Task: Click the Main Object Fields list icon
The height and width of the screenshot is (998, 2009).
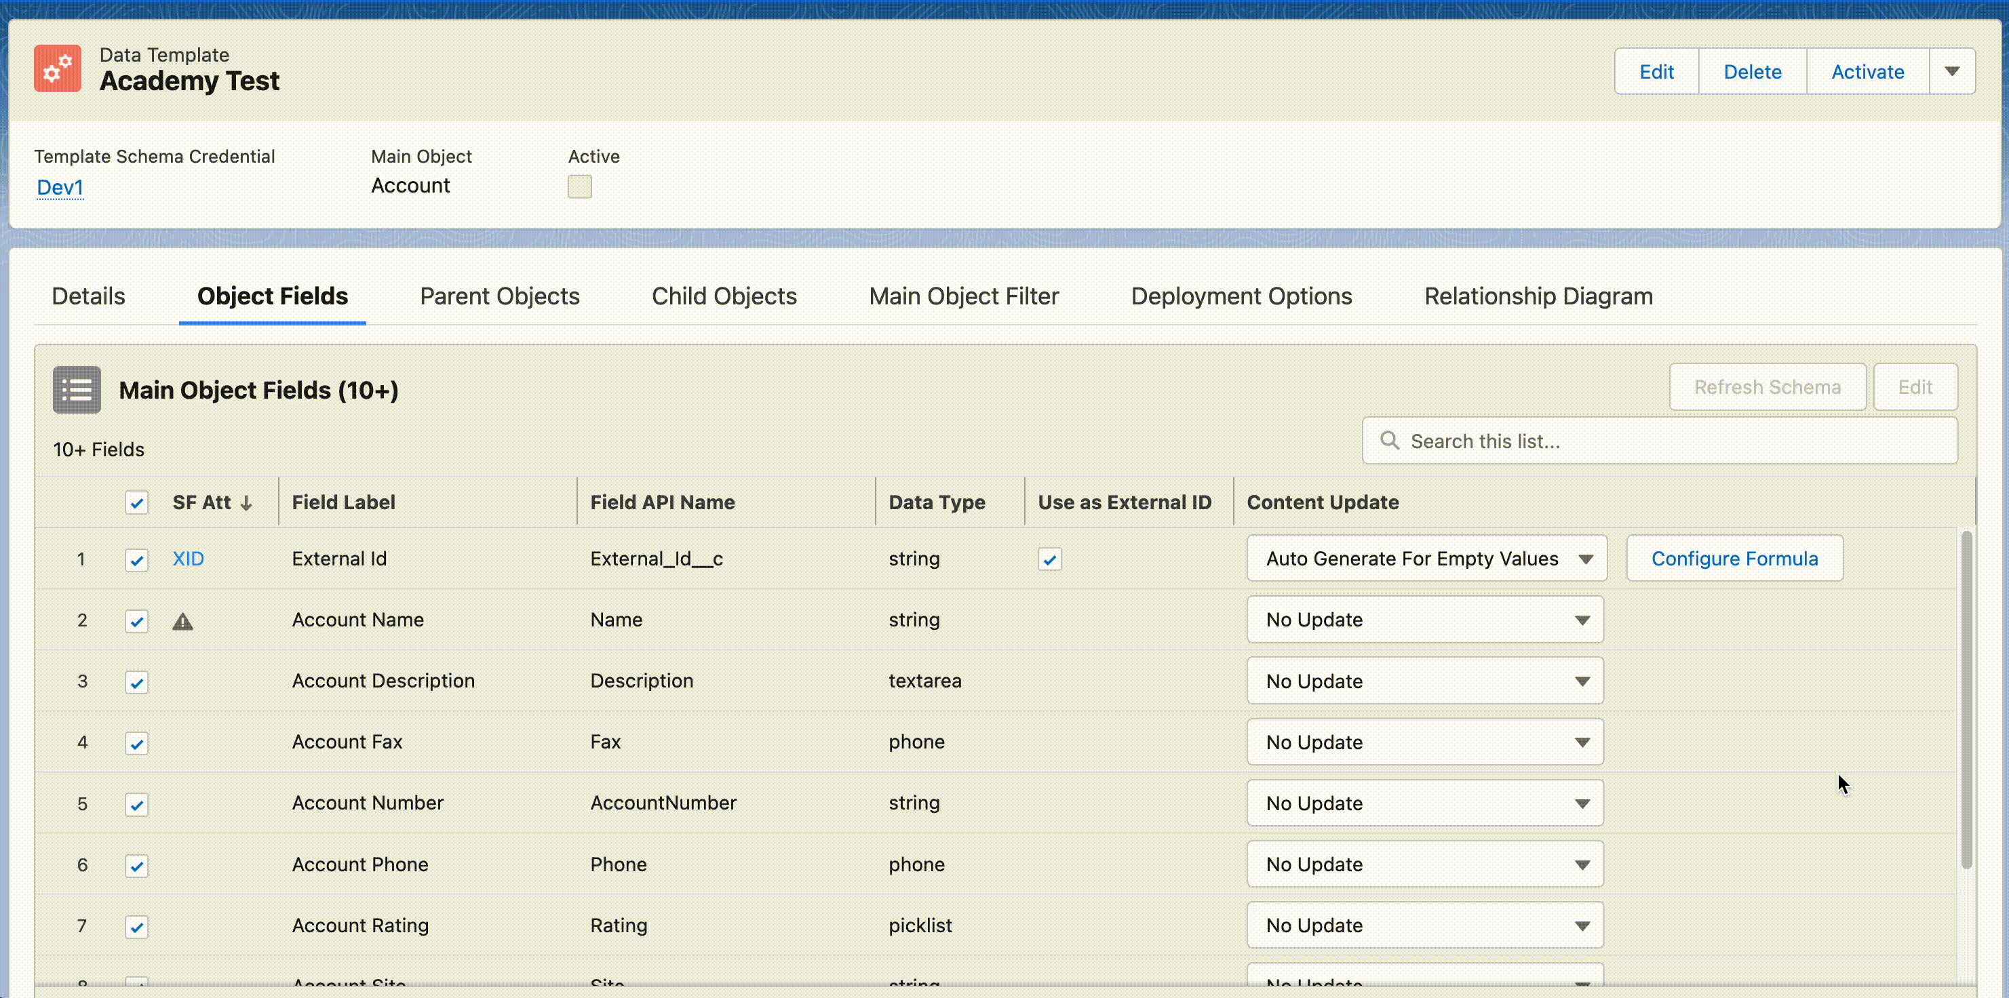Action: [x=77, y=389]
